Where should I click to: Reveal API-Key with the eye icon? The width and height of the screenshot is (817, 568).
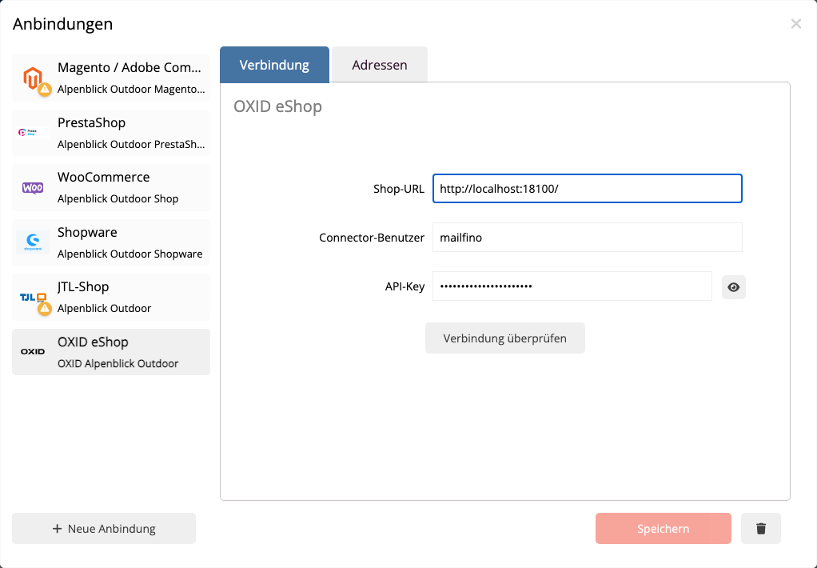734,287
